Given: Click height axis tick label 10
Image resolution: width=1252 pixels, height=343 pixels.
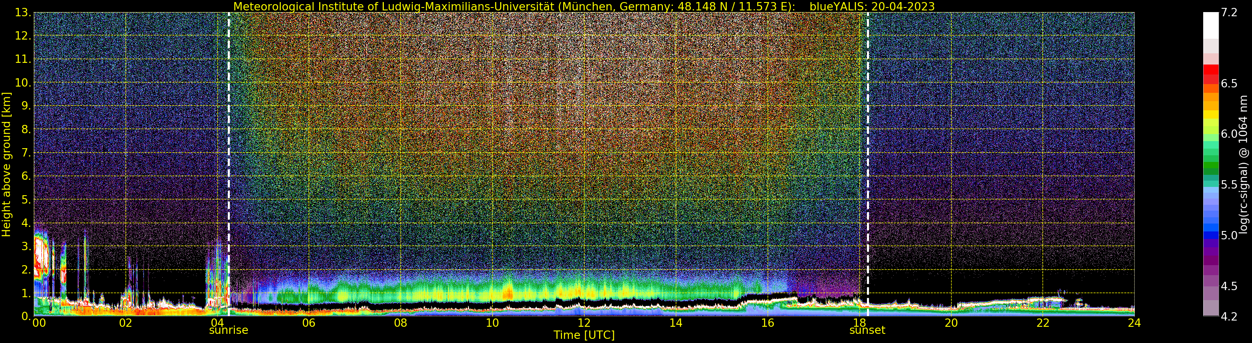Looking at the screenshot, I should 23,82.
